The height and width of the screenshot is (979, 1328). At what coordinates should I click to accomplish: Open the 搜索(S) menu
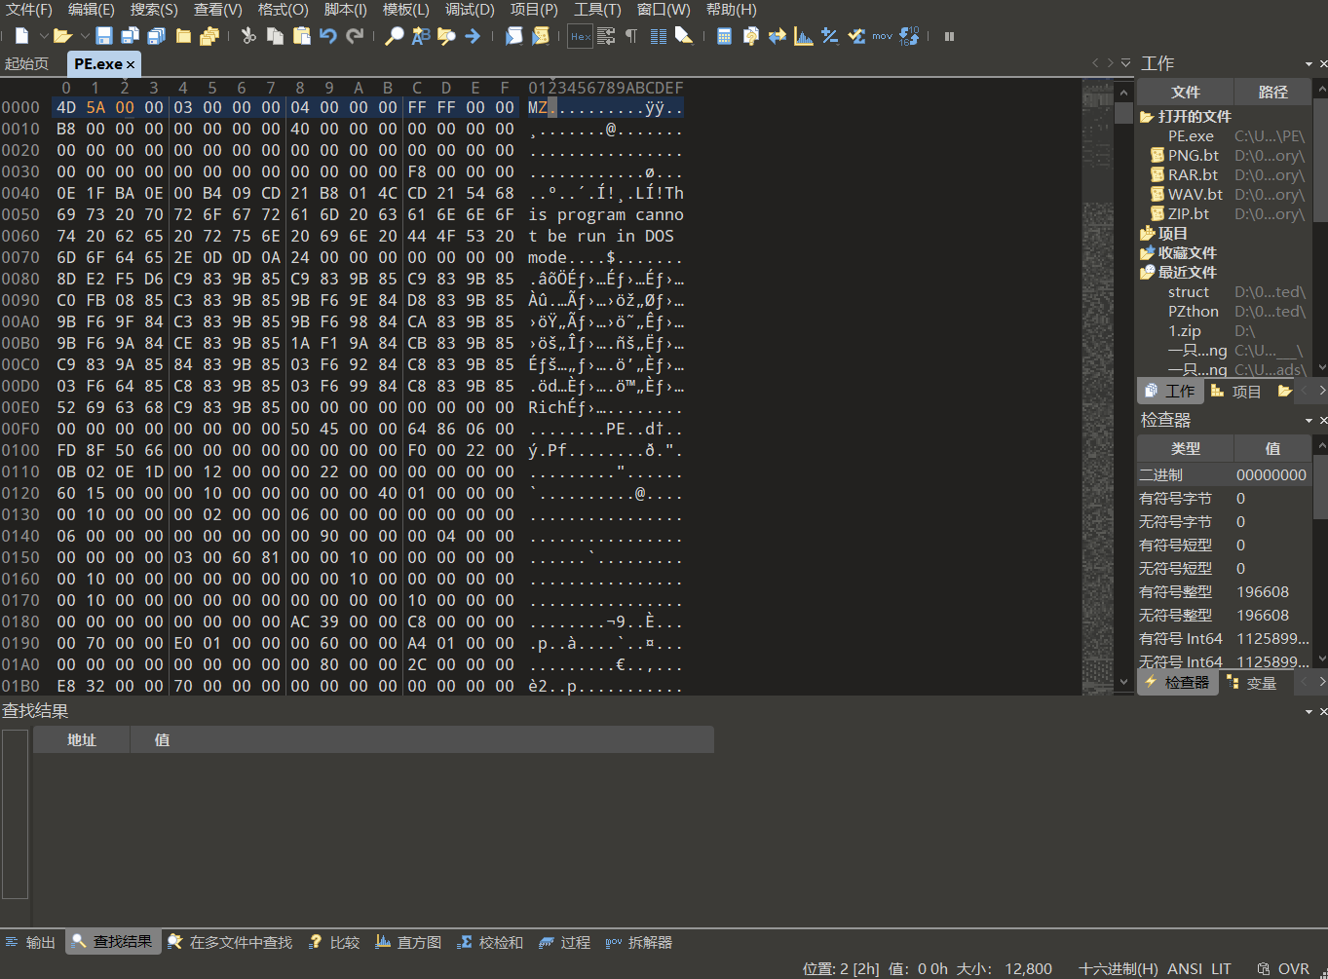point(154,10)
